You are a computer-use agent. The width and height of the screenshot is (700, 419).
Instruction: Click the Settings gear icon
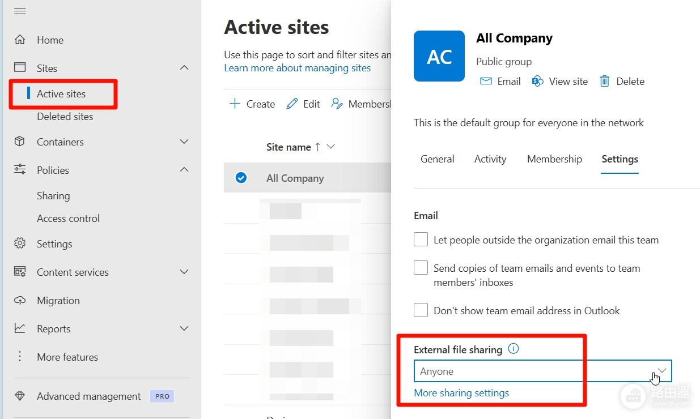pyautogui.click(x=20, y=243)
